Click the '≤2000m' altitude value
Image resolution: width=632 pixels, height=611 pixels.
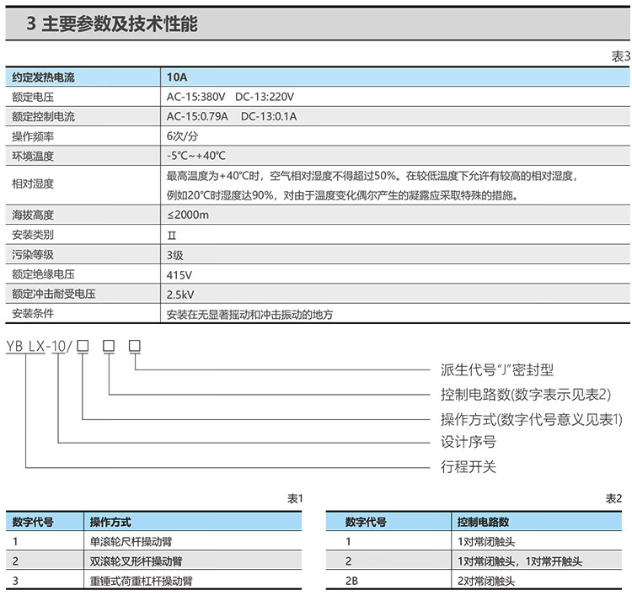(x=187, y=215)
